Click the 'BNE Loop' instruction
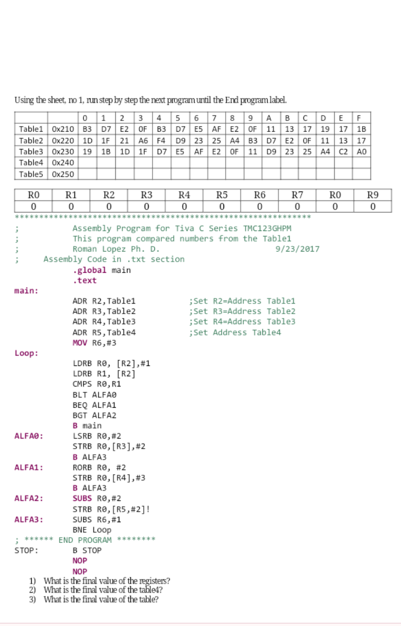Viewport: 401px width, 626px height. pos(92,530)
